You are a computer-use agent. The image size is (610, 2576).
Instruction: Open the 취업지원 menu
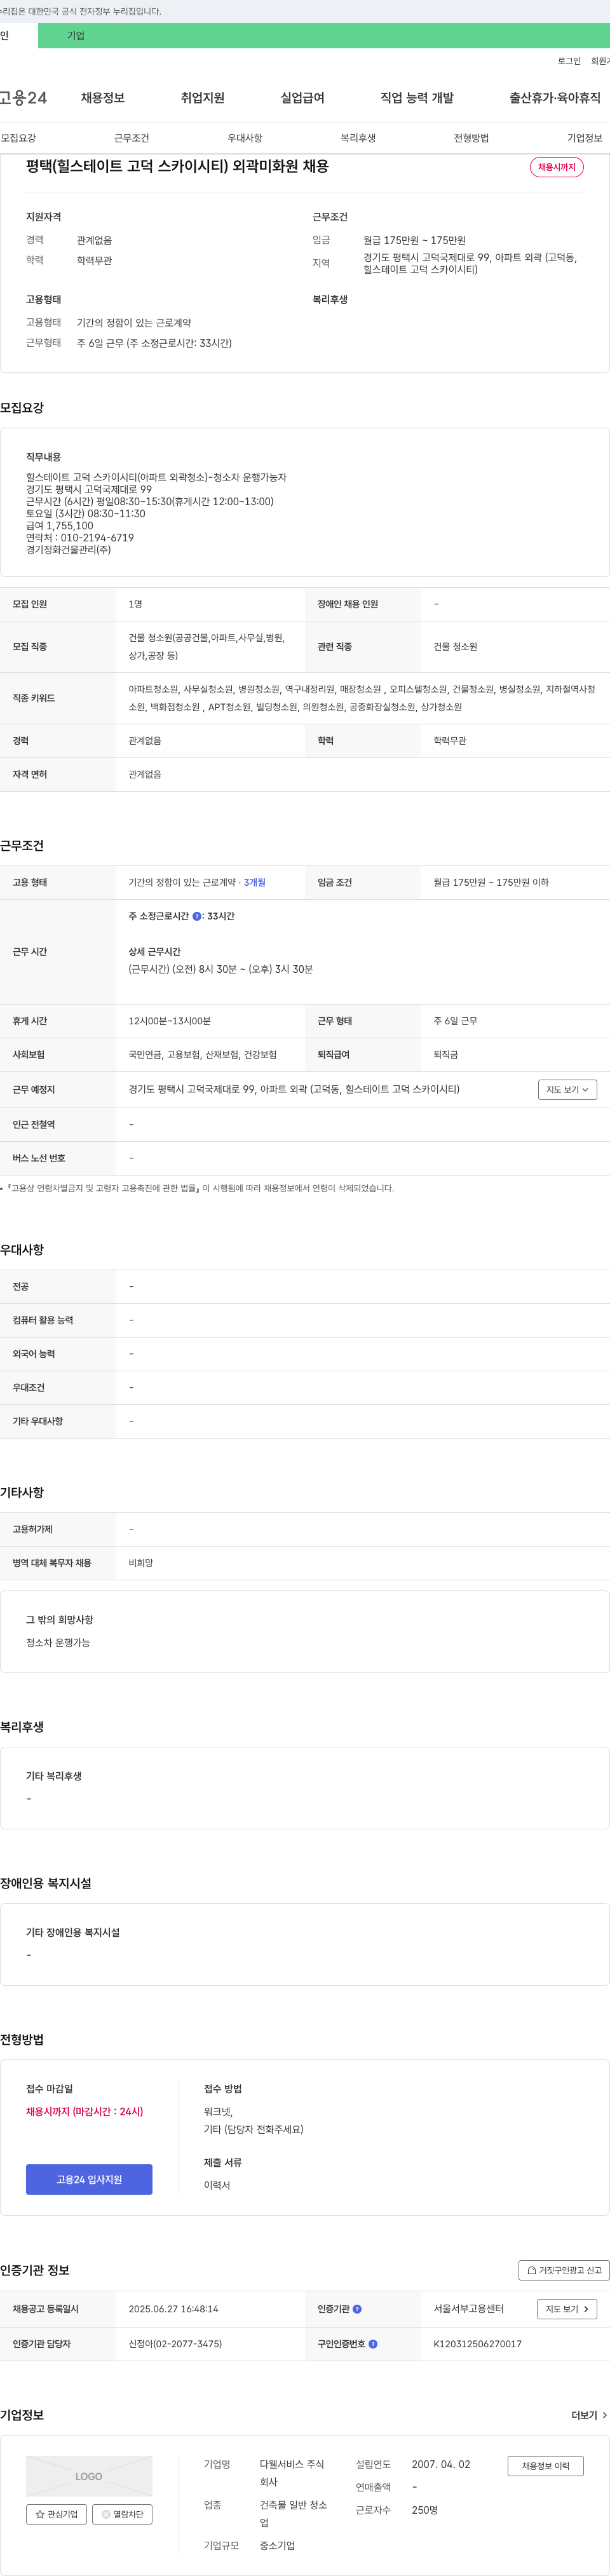pyautogui.click(x=203, y=98)
